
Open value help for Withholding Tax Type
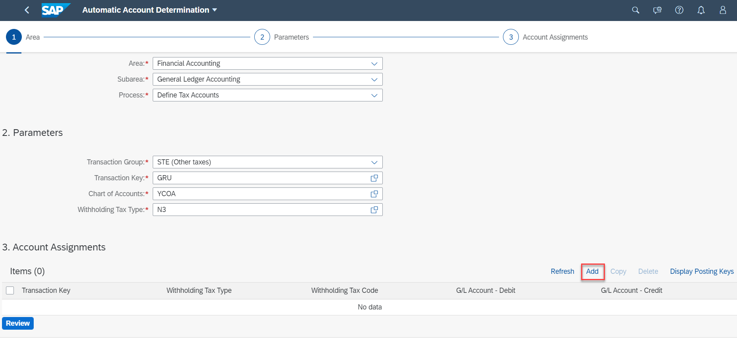[x=374, y=210]
